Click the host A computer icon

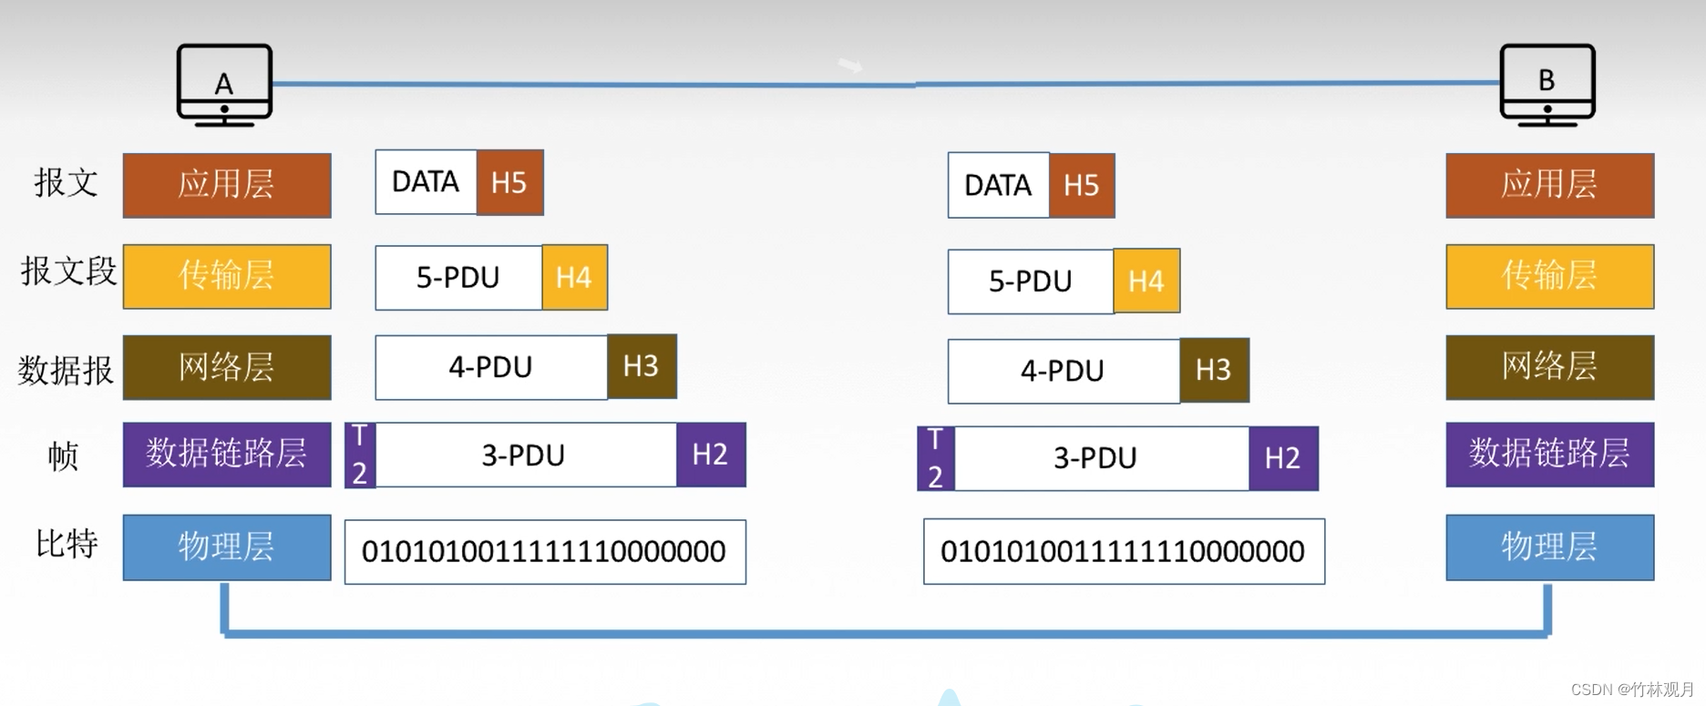(x=224, y=85)
